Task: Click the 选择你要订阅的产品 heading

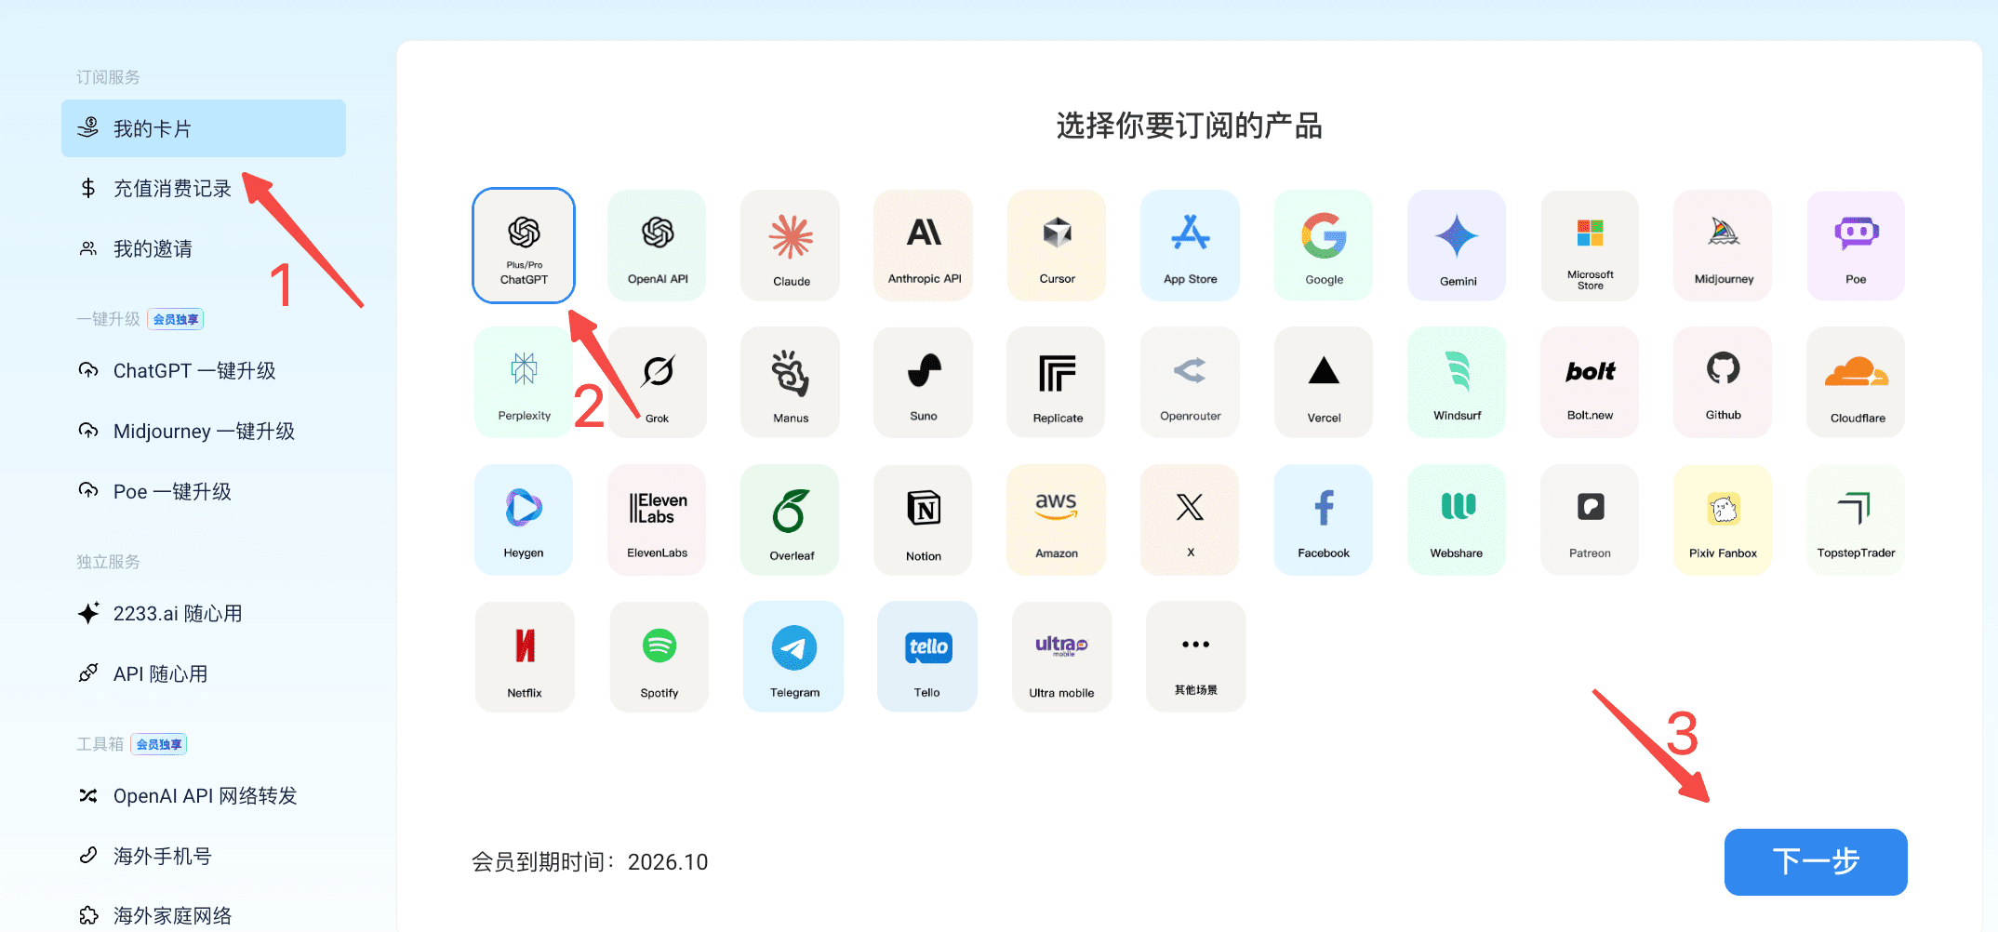Action: [x=1190, y=126]
